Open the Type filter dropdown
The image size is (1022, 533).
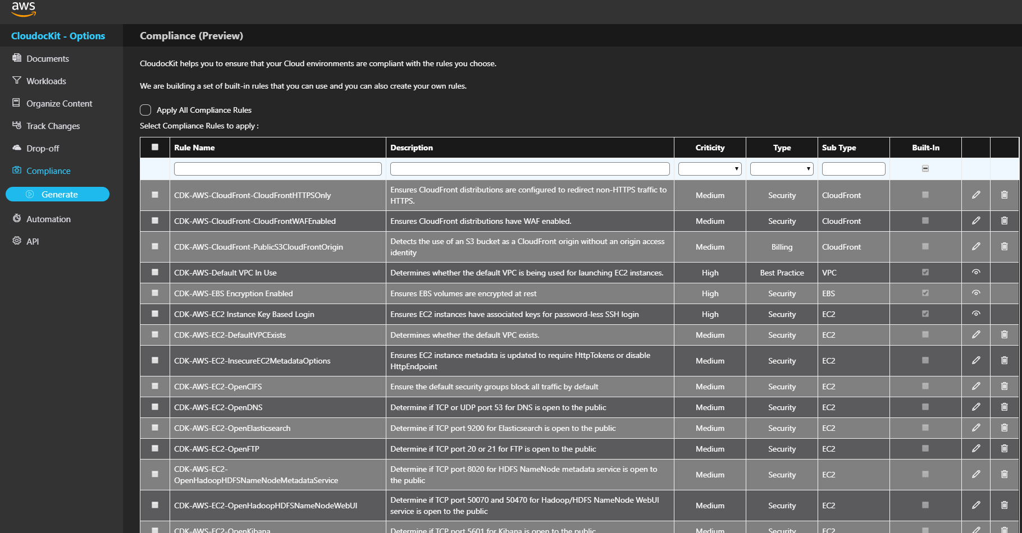(x=782, y=169)
